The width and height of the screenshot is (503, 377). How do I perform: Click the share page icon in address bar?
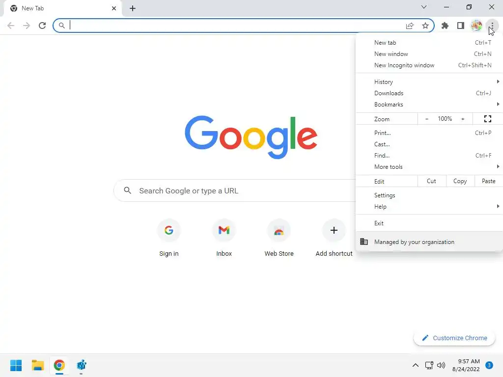[410, 26]
